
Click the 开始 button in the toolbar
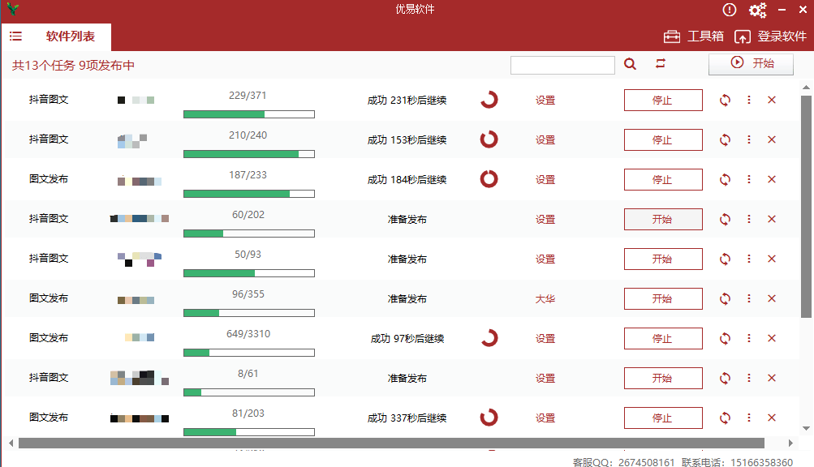751,63
